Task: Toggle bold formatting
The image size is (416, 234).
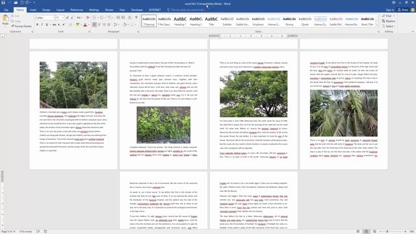Action: pos(37,25)
